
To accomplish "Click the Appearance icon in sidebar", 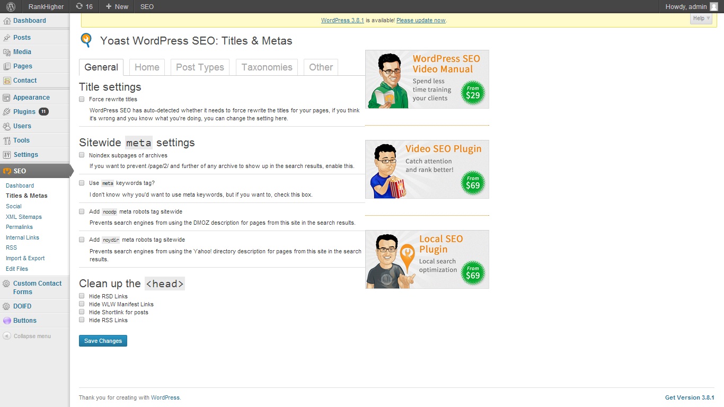I will (7, 98).
